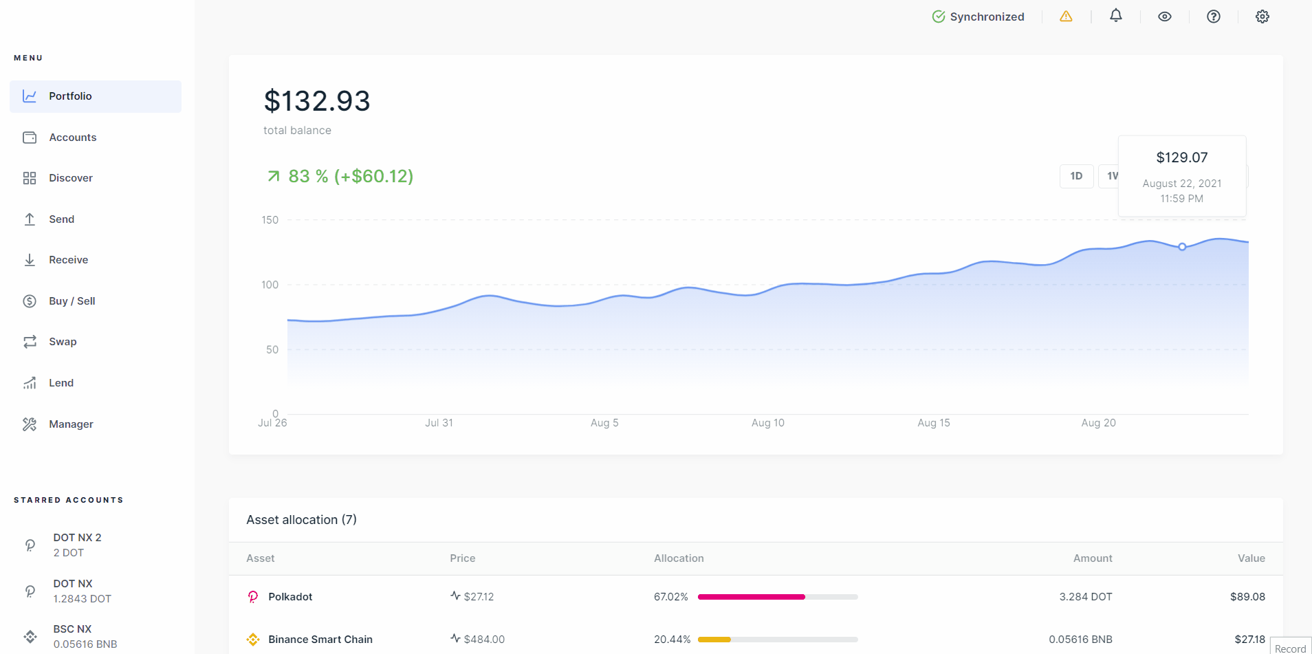Click the DOT NX 2 Polkadot icon
The height and width of the screenshot is (654, 1312).
pyautogui.click(x=30, y=545)
